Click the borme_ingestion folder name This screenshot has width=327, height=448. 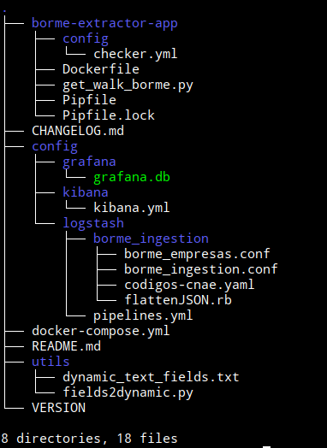click(x=151, y=239)
